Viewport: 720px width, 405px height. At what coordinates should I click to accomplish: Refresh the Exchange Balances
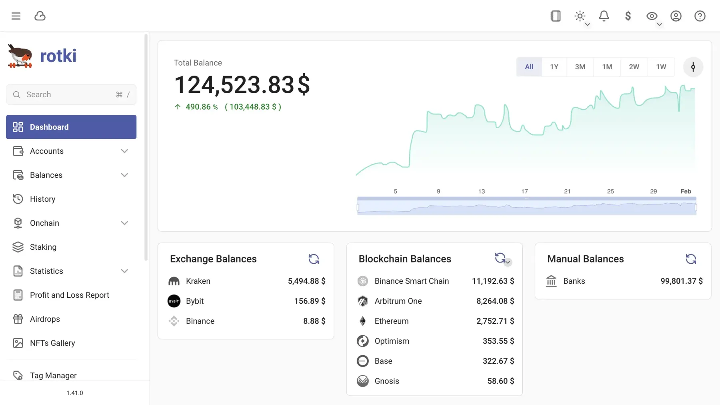[x=314, y=259]
